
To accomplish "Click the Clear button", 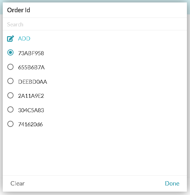I will 17,183.
